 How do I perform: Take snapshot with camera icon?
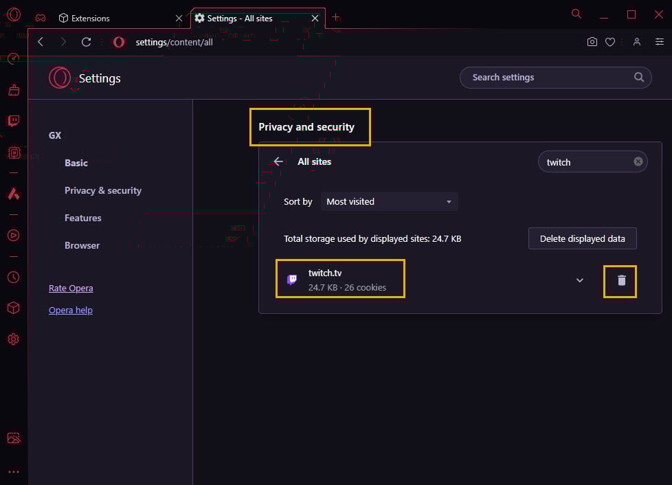point(592,41)
